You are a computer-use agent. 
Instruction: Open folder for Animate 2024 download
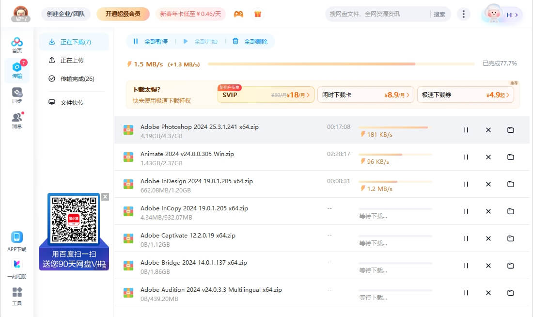pos(511,157)
